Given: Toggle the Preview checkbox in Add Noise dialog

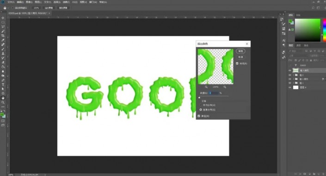Looking at the screenshot, I should [237, 64].
